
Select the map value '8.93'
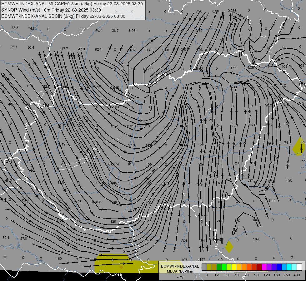(132, 31)
